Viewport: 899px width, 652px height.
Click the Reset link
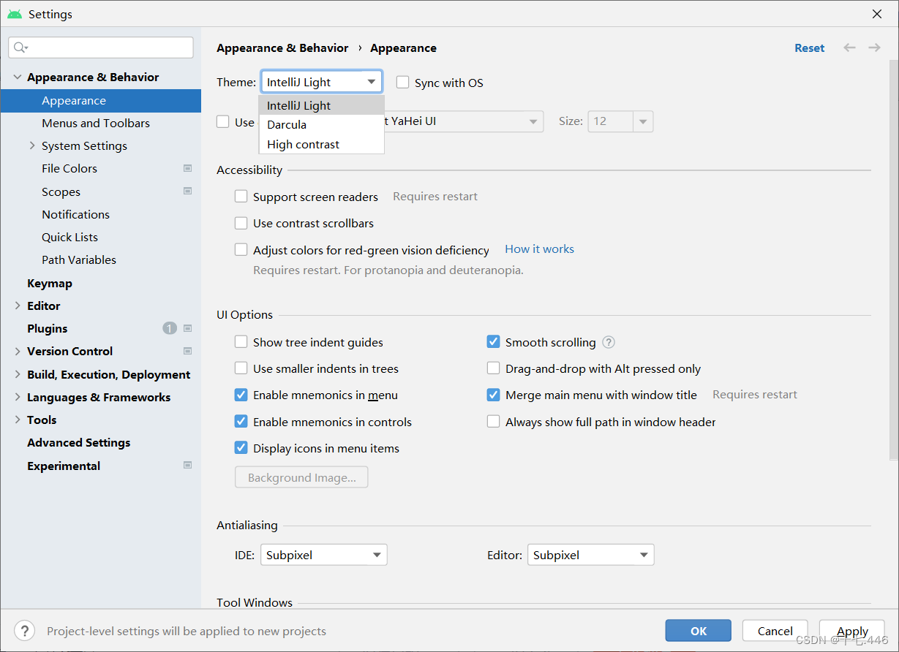click(x=809, y=47)
